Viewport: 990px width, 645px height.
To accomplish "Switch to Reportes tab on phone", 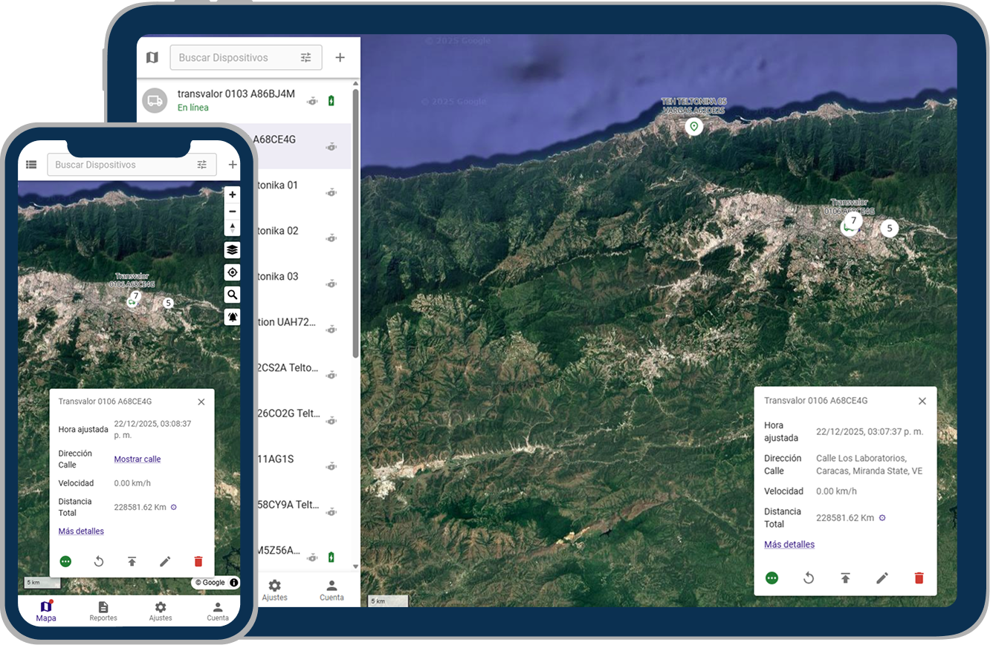I will point(103,611).
